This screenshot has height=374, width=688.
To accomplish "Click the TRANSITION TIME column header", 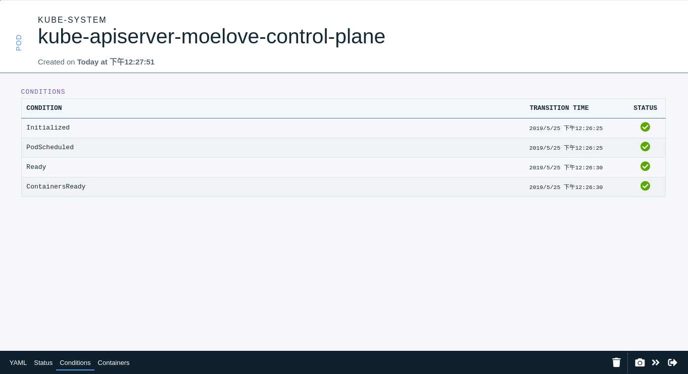I will point(559,108).
